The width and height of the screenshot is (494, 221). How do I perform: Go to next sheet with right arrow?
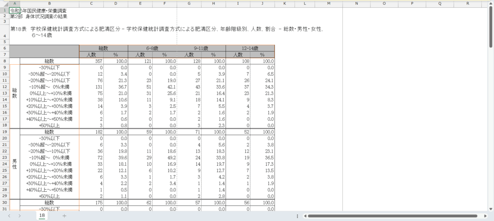20,216
